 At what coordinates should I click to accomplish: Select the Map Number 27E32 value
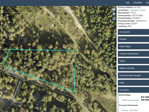point(133,13)
